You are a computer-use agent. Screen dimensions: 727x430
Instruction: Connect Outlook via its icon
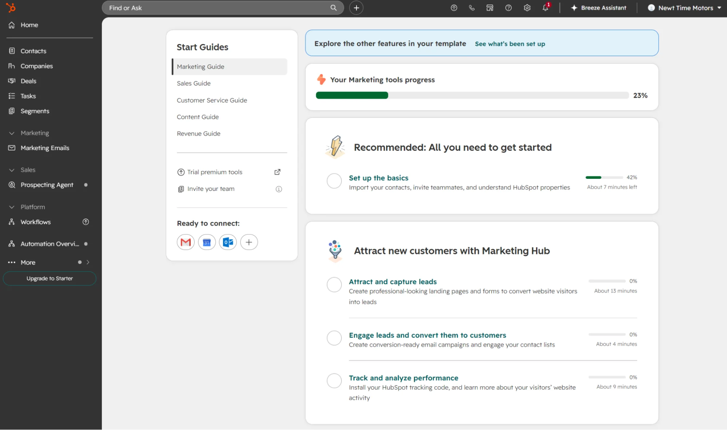pyautogui.click(x=228, y=242)
